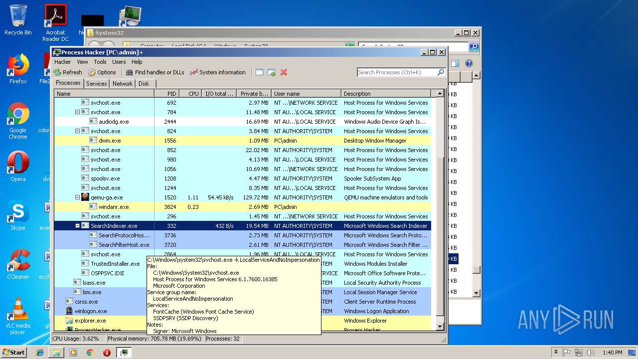Click the qemu-ga.exe process icon
Screen dimensions: 638x359
coord(85,197)
